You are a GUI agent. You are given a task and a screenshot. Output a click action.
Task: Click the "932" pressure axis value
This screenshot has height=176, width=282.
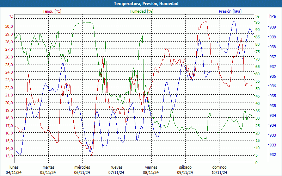point(272,155)
